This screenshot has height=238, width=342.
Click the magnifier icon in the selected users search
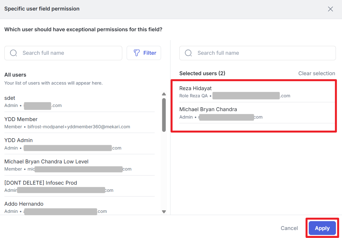pyautogui.click(x=188, y=53)
